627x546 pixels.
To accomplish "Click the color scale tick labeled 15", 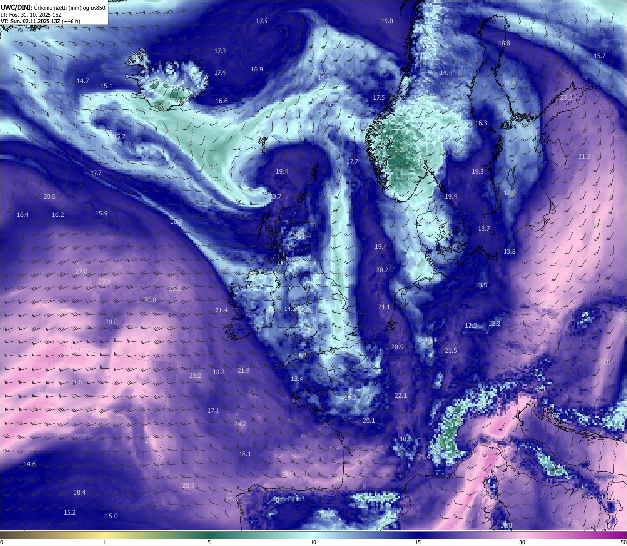I will pos(418,542).
